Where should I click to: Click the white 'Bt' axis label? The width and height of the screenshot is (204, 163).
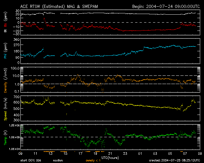(x=5, y=31)
